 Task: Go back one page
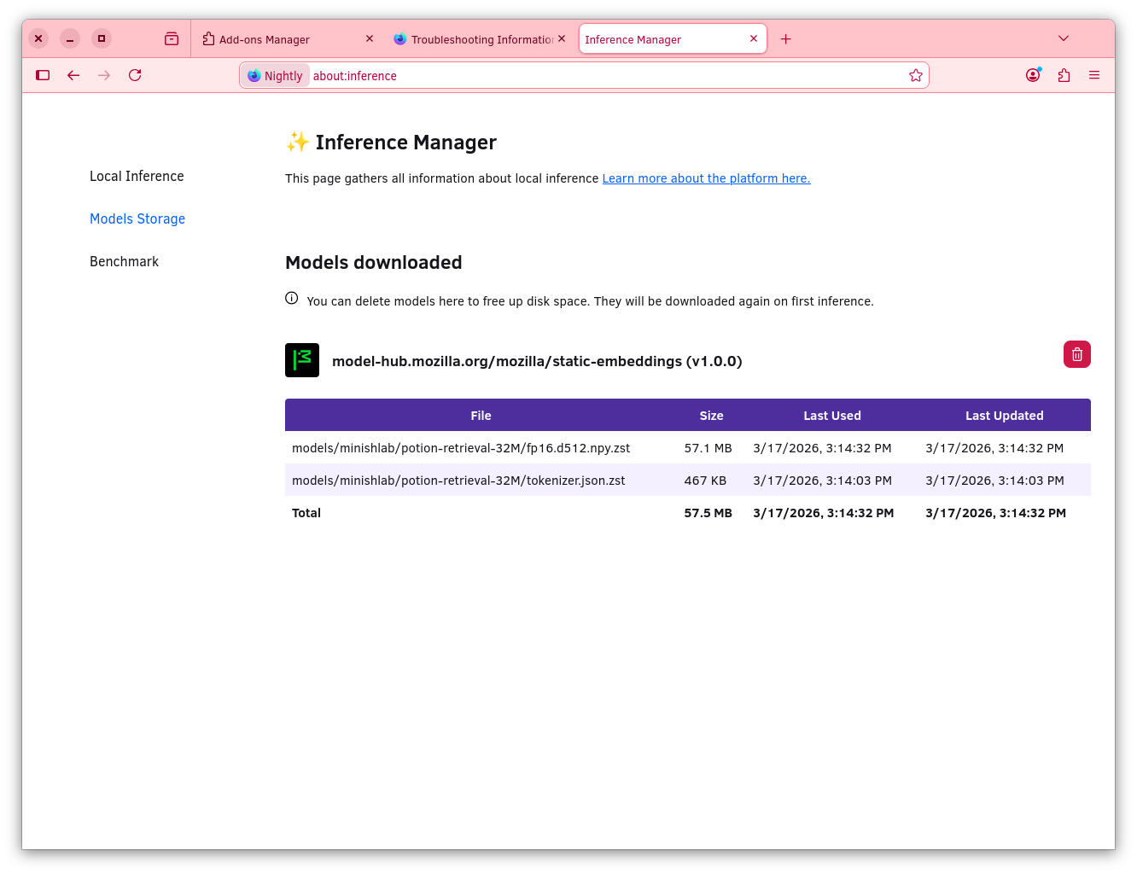pyautogui.click(x=73, y=75)
